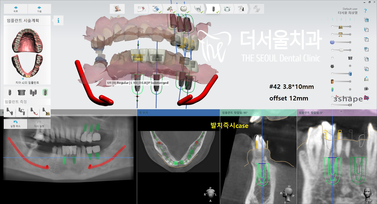Screen dimensions: 377x204
Task: Open the help question mark icon
Action: point(365,11)
